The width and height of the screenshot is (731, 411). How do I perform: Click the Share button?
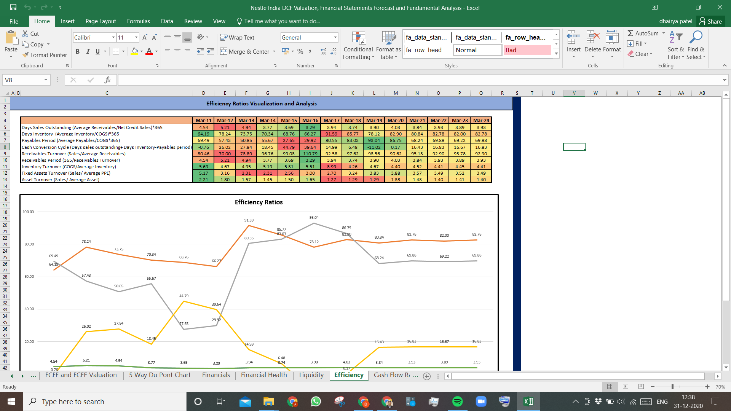(710, 21)
